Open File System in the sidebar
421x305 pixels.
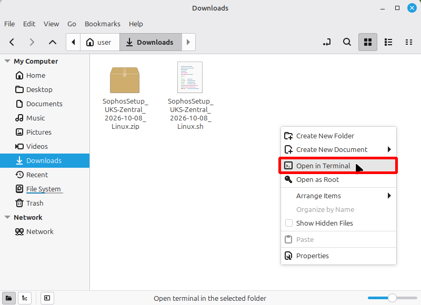point(45,189)
